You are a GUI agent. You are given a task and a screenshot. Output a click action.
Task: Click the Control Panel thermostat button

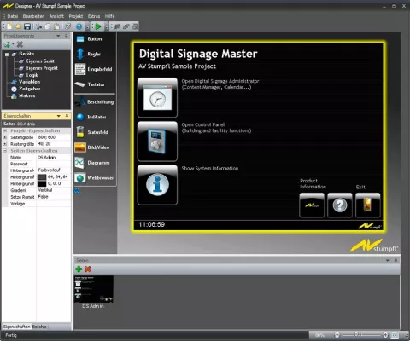point(157,142)
